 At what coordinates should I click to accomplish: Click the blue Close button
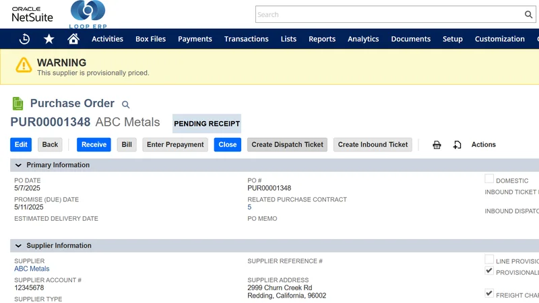pos(228,145)
